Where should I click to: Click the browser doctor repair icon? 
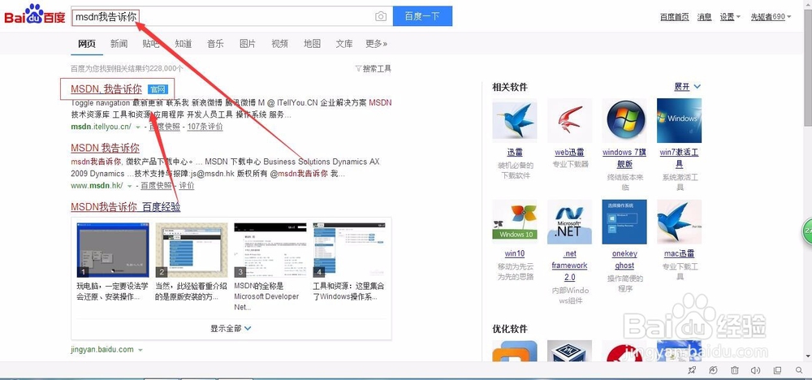[x=713, y=370]
